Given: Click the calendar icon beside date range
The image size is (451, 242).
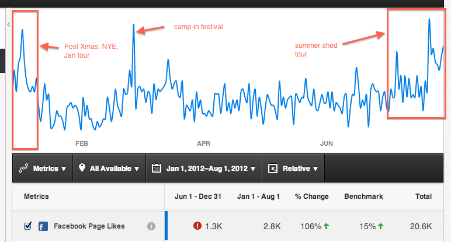Looking at the screenshot, I should click(156, 168).
